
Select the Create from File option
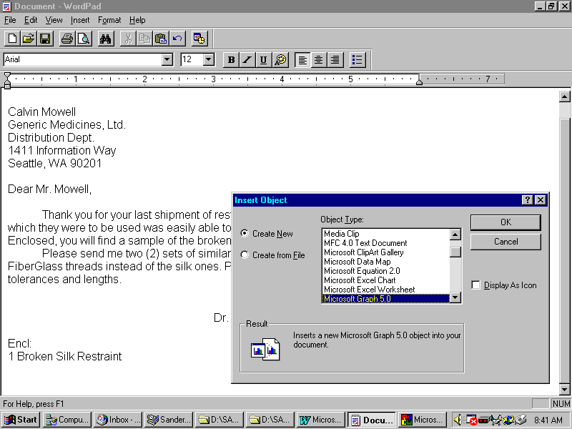tap(245, 255)
